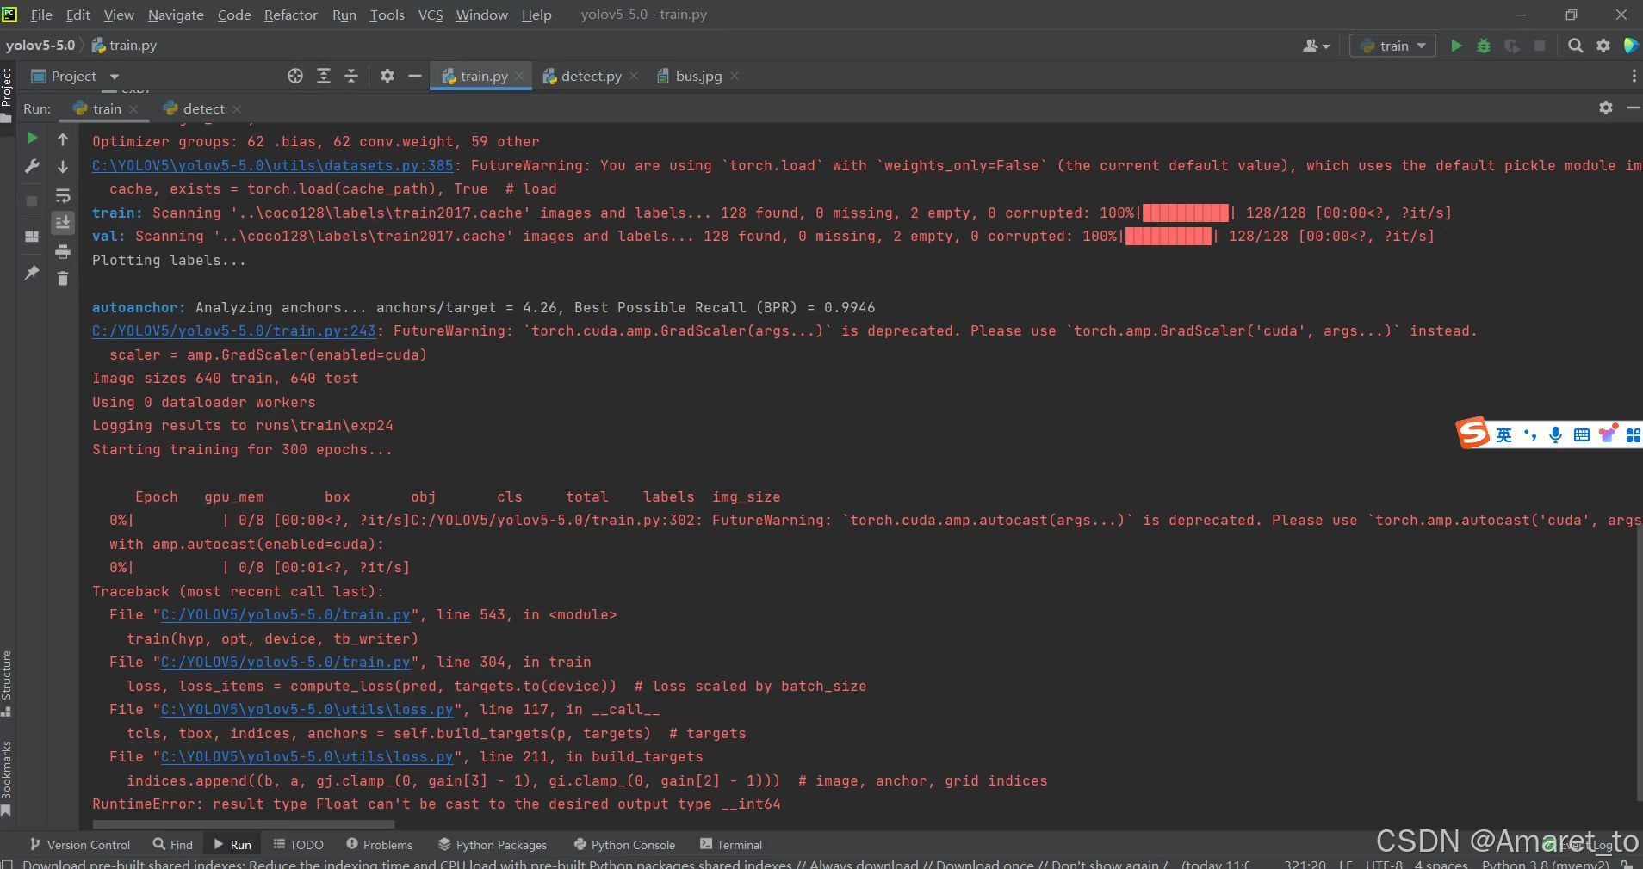Switch to the detect run tab
This screenshot has height=869, width=1643.
pyautogui.click(x=203, y=108)
